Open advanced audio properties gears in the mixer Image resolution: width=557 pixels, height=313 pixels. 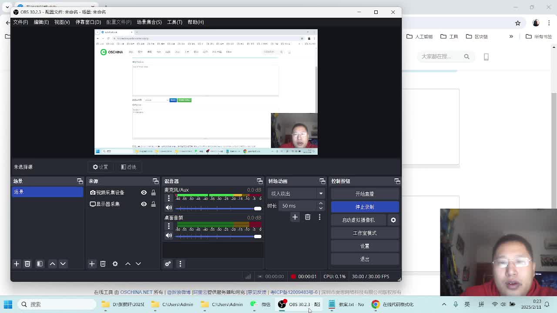pyautogui.click(x=168, y=264)
